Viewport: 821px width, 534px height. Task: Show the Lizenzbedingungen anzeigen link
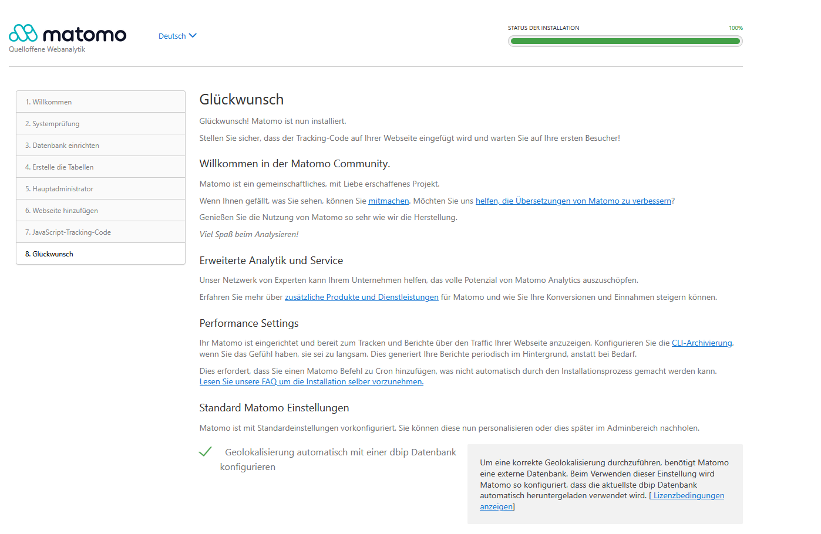click(602, 501)
